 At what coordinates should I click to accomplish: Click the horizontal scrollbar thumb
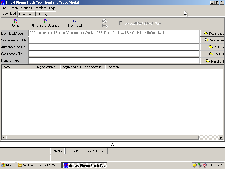102,137
